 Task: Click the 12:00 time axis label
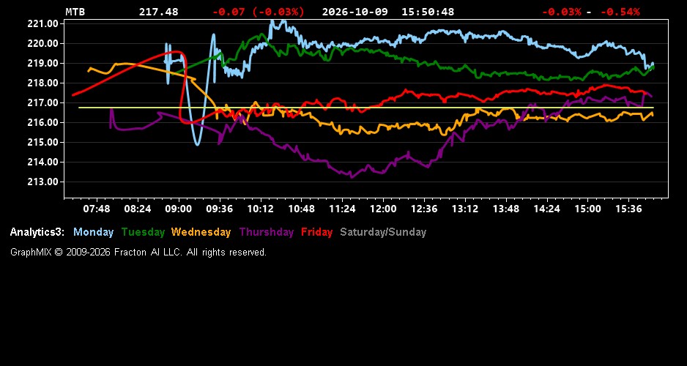point(383,209)
